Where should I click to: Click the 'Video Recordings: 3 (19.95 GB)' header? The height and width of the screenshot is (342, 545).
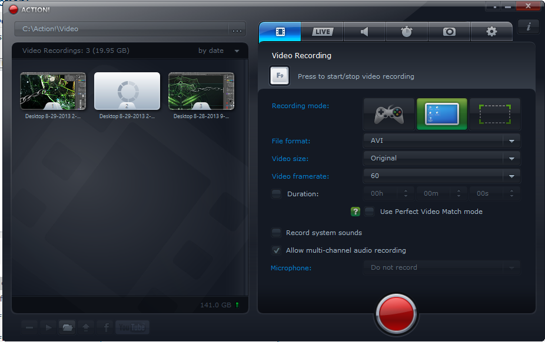point(76,51)
